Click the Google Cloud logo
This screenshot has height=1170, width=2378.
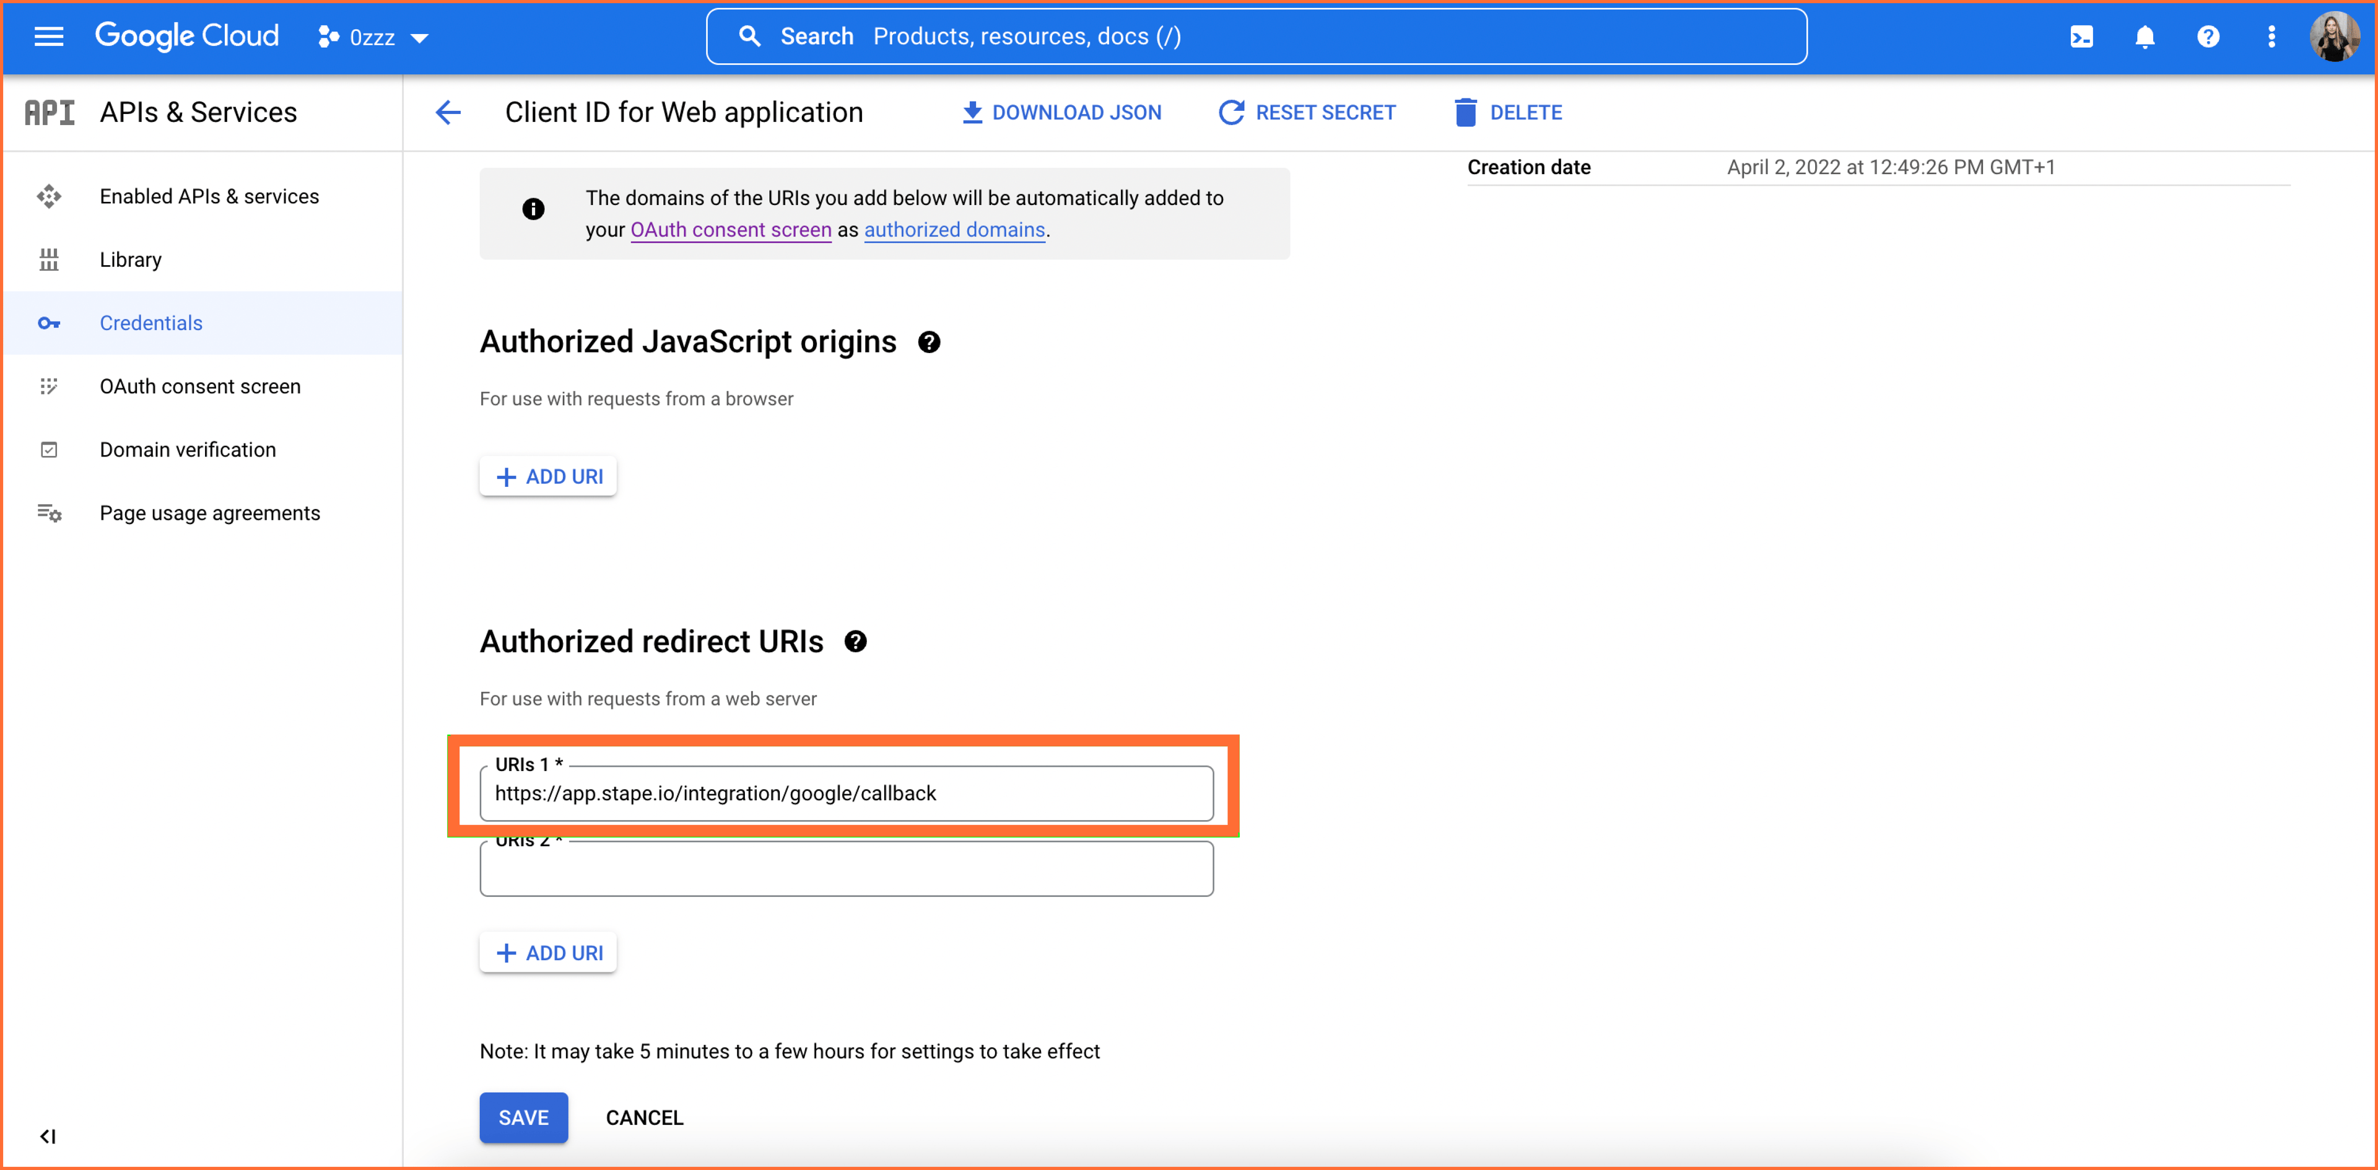186,36
